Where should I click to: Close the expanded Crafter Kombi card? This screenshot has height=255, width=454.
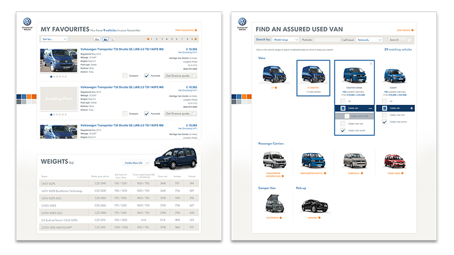click(371, 64)
